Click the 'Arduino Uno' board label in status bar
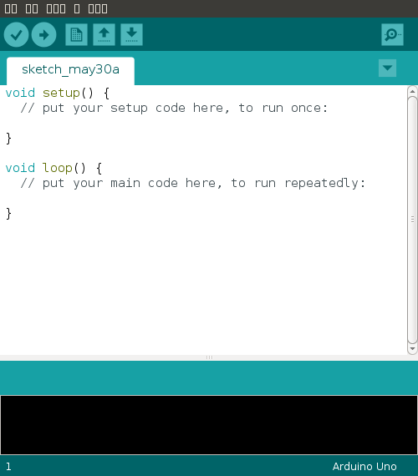 point(364,466)
